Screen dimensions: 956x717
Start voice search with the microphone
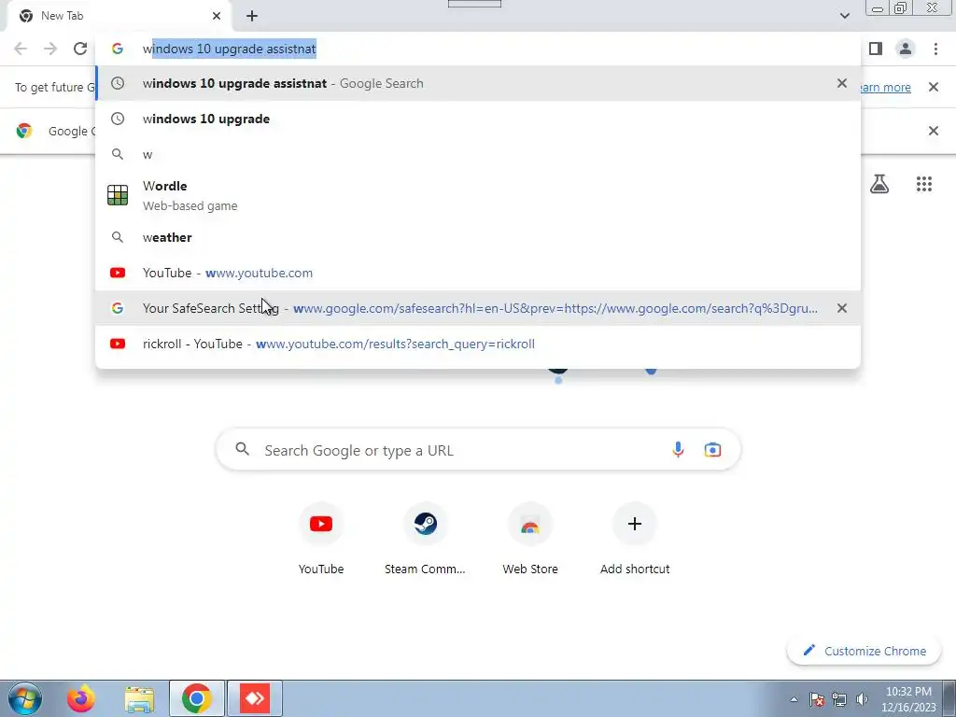pyautogui.click(x=678, y=450)
